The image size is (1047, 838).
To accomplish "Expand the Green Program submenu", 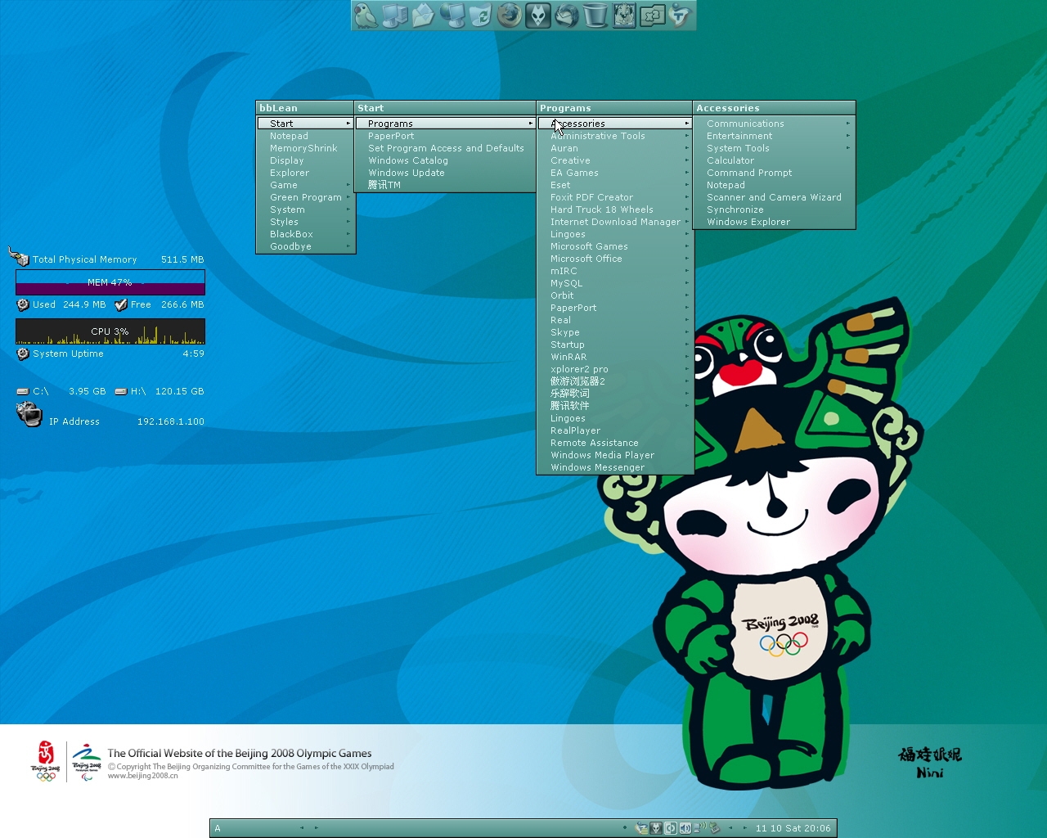I will pos(306,197).
